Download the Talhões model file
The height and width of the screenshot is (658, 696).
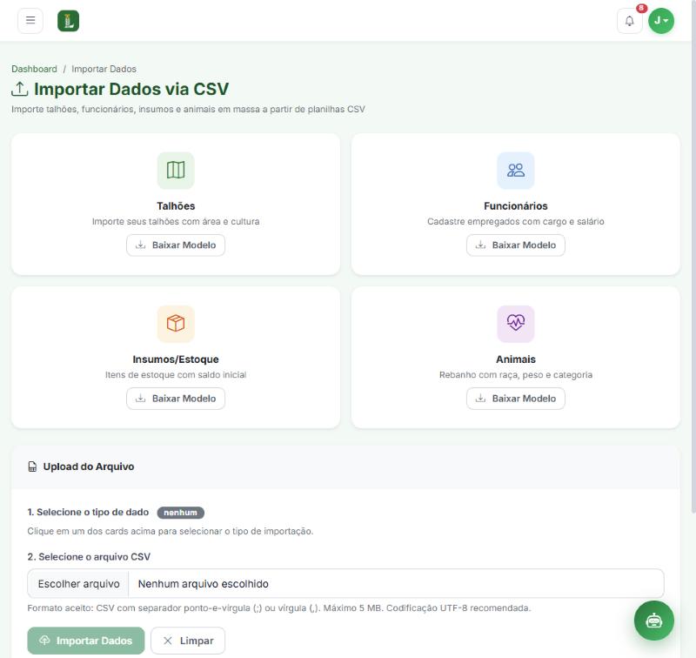[176, 245]
